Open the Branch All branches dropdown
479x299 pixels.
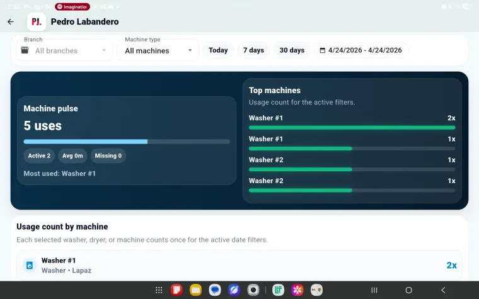coord(64,50)
